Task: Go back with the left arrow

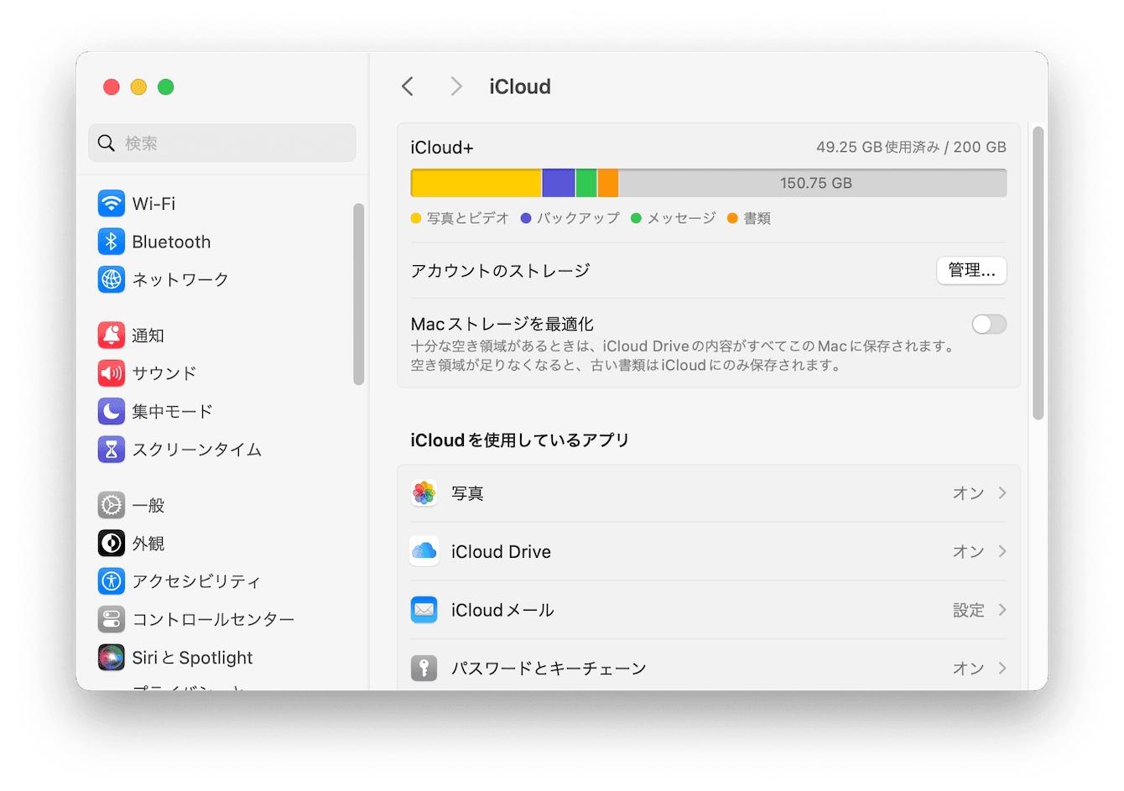Action: click(408, 86)
